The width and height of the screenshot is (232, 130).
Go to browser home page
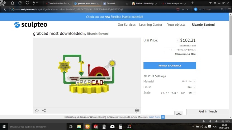(13, 3)
